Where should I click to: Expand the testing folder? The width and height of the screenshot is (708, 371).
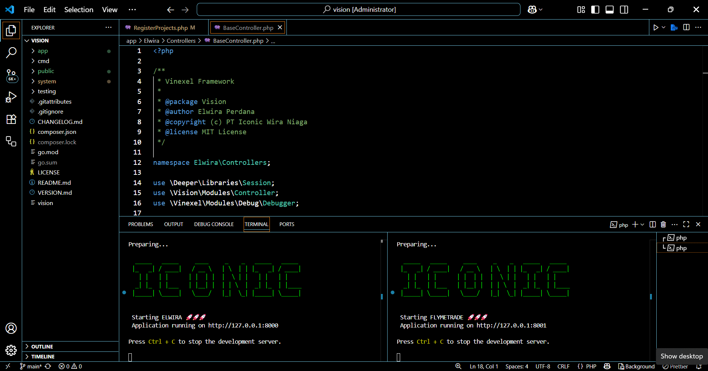coord(47,91)
